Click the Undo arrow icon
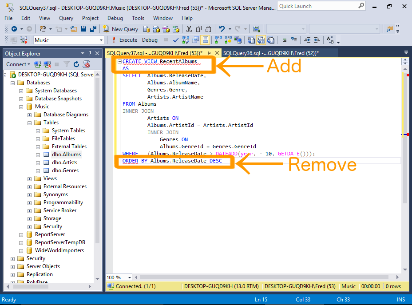This screenshot has width=412, height=305. click(x=221, y=28)
